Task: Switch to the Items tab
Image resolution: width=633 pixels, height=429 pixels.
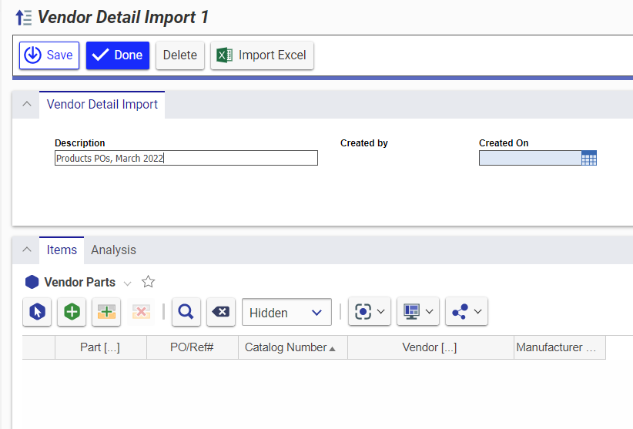Action: [x=62, y=250]
